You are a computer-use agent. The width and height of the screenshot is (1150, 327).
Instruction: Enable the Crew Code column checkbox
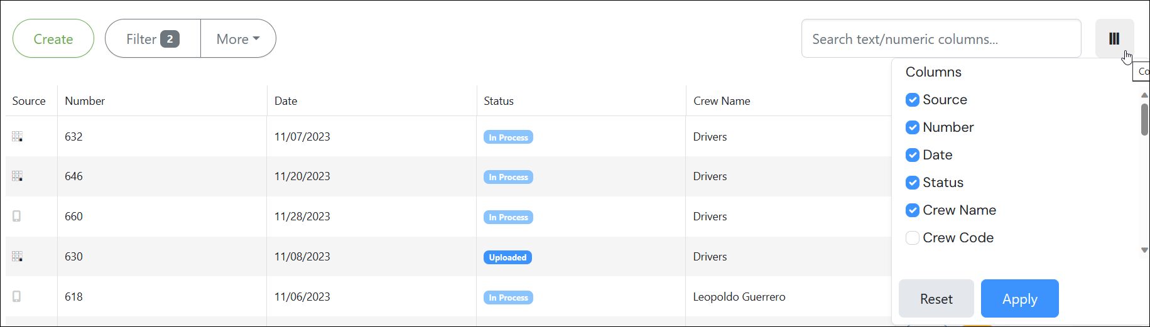point(913,238)
